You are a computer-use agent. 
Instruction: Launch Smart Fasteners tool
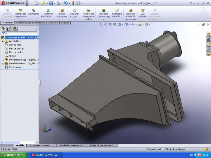pos(62,13)
